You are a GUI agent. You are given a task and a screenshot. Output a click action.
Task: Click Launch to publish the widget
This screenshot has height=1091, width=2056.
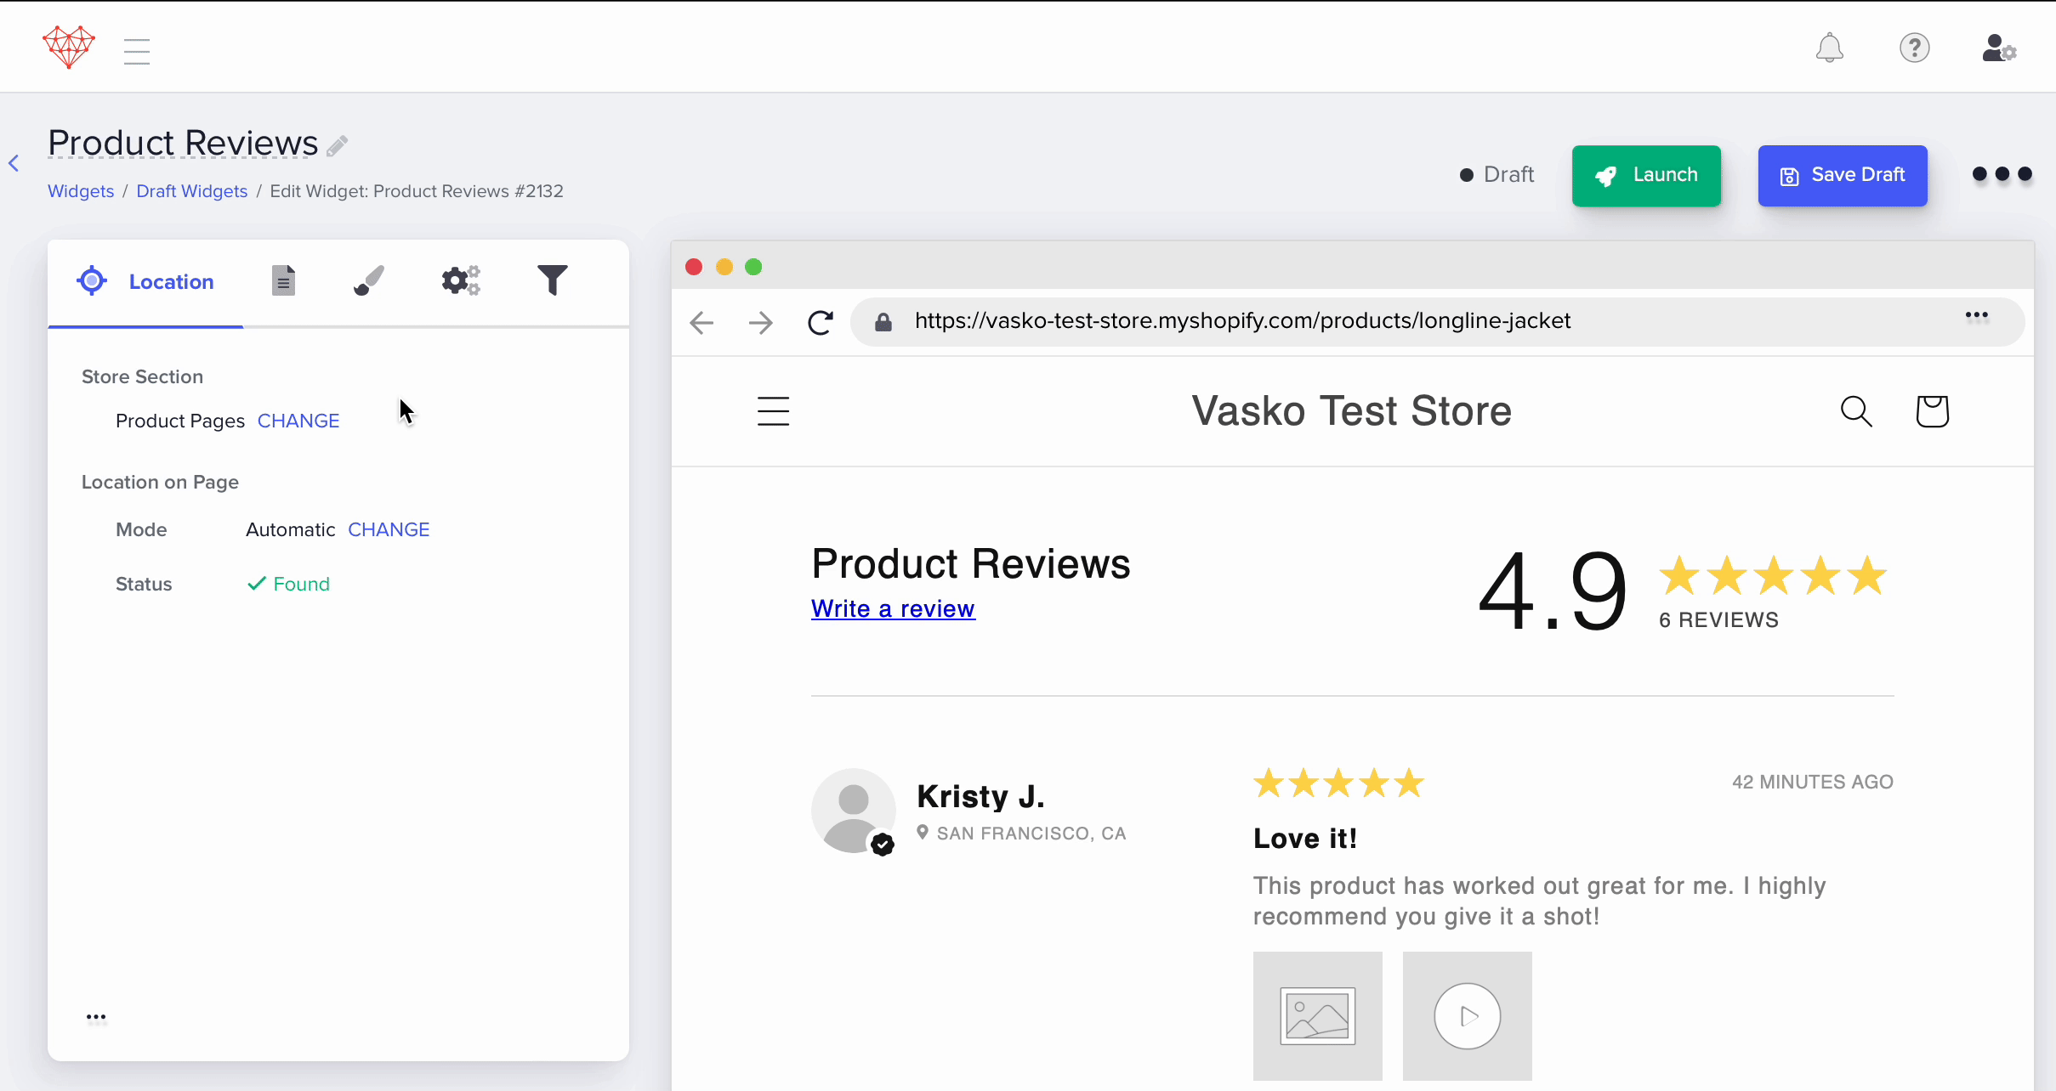pos(1645,175)
